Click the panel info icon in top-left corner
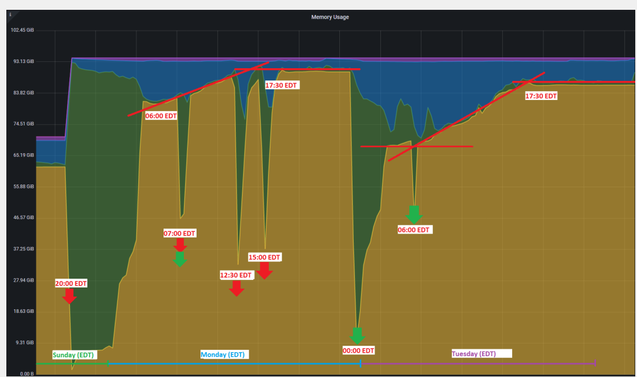637x377 pixels. tap(10, 14)
